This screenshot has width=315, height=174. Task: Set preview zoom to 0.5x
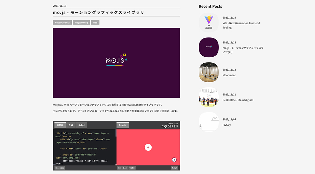pyautogui.click(x=125, y=168)
